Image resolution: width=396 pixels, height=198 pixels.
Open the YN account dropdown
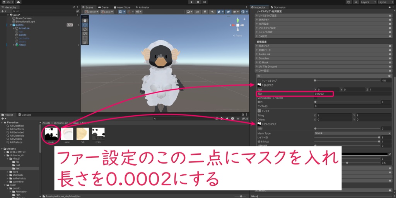(7, 2)
